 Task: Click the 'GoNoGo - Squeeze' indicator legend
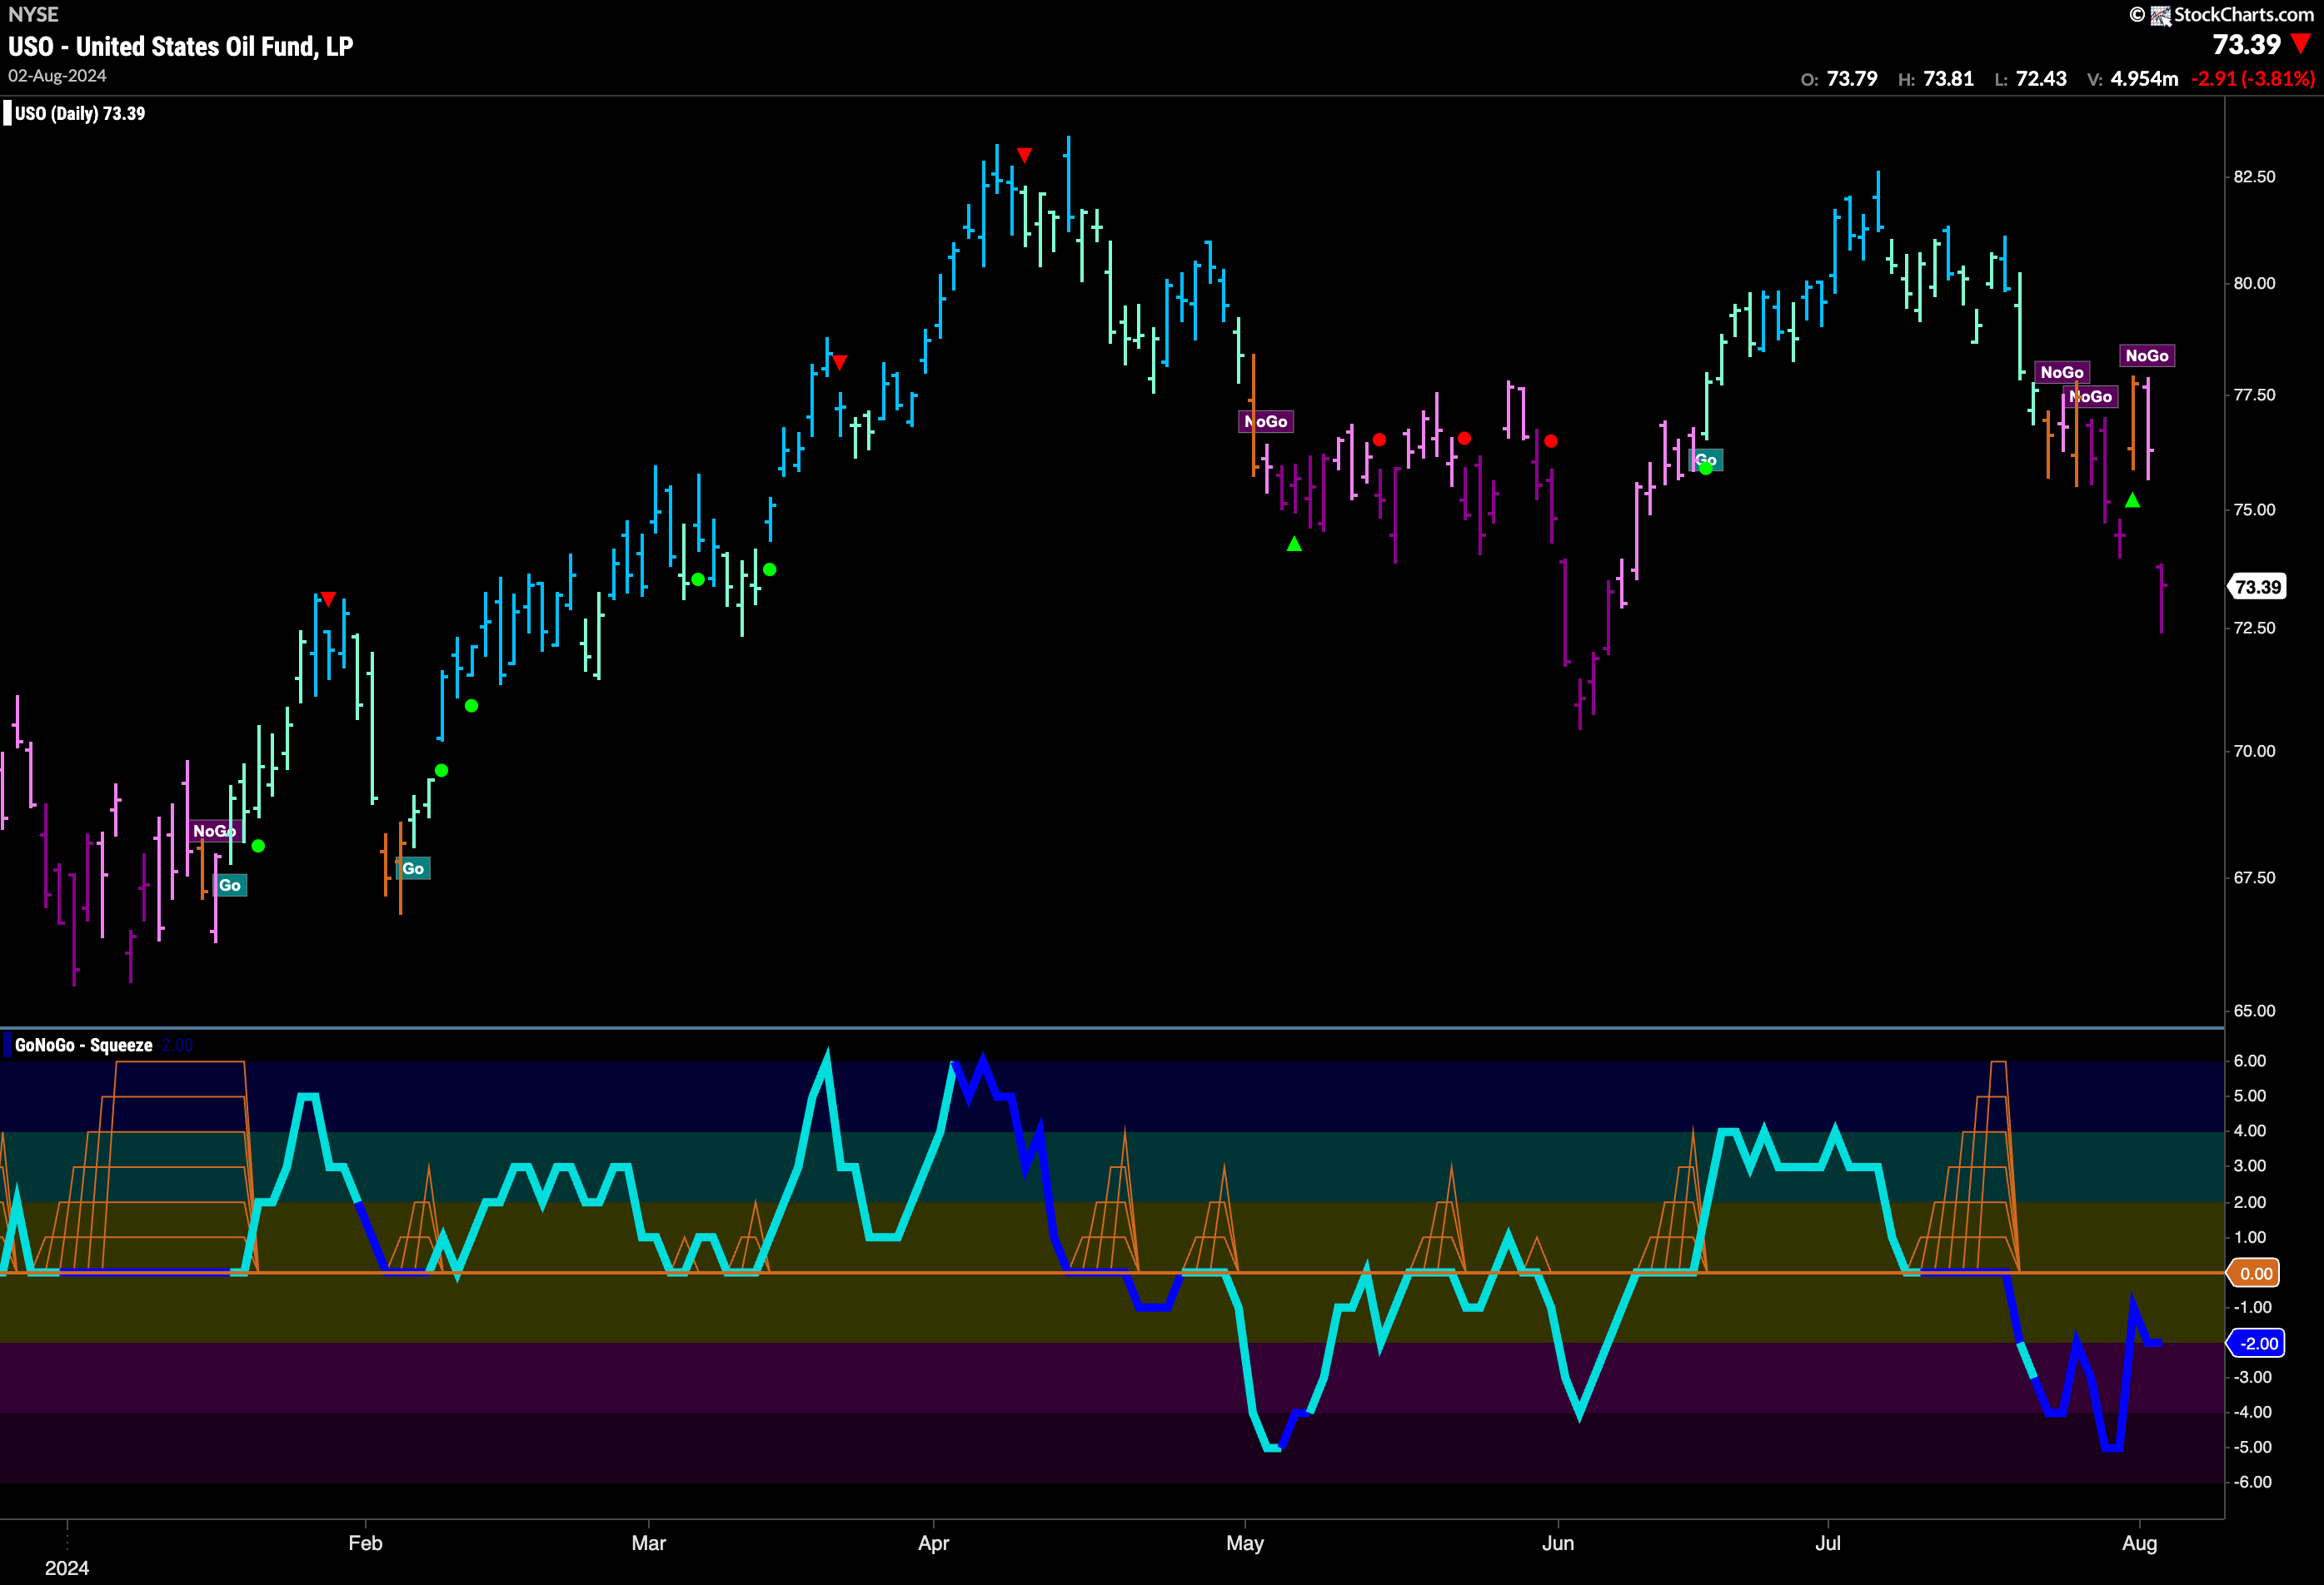click(84, 1046)
